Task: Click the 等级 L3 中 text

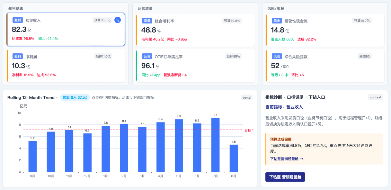Action: (280, 75)
